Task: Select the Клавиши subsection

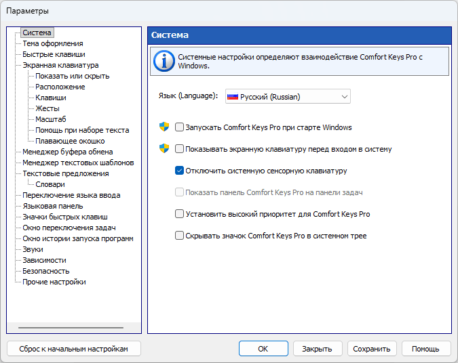Action: pyautogui.click(x=51, y=98)
